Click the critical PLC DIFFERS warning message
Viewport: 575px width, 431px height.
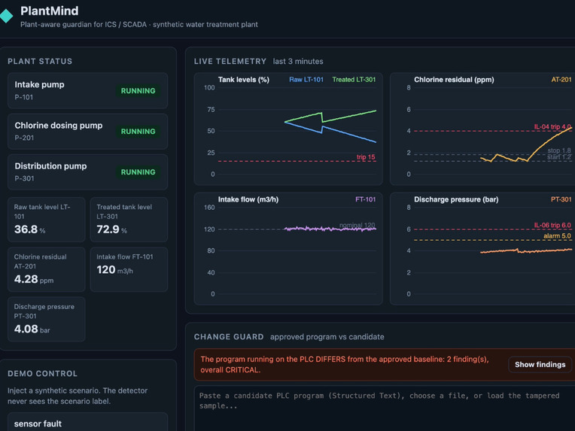[x=345, y=365]
